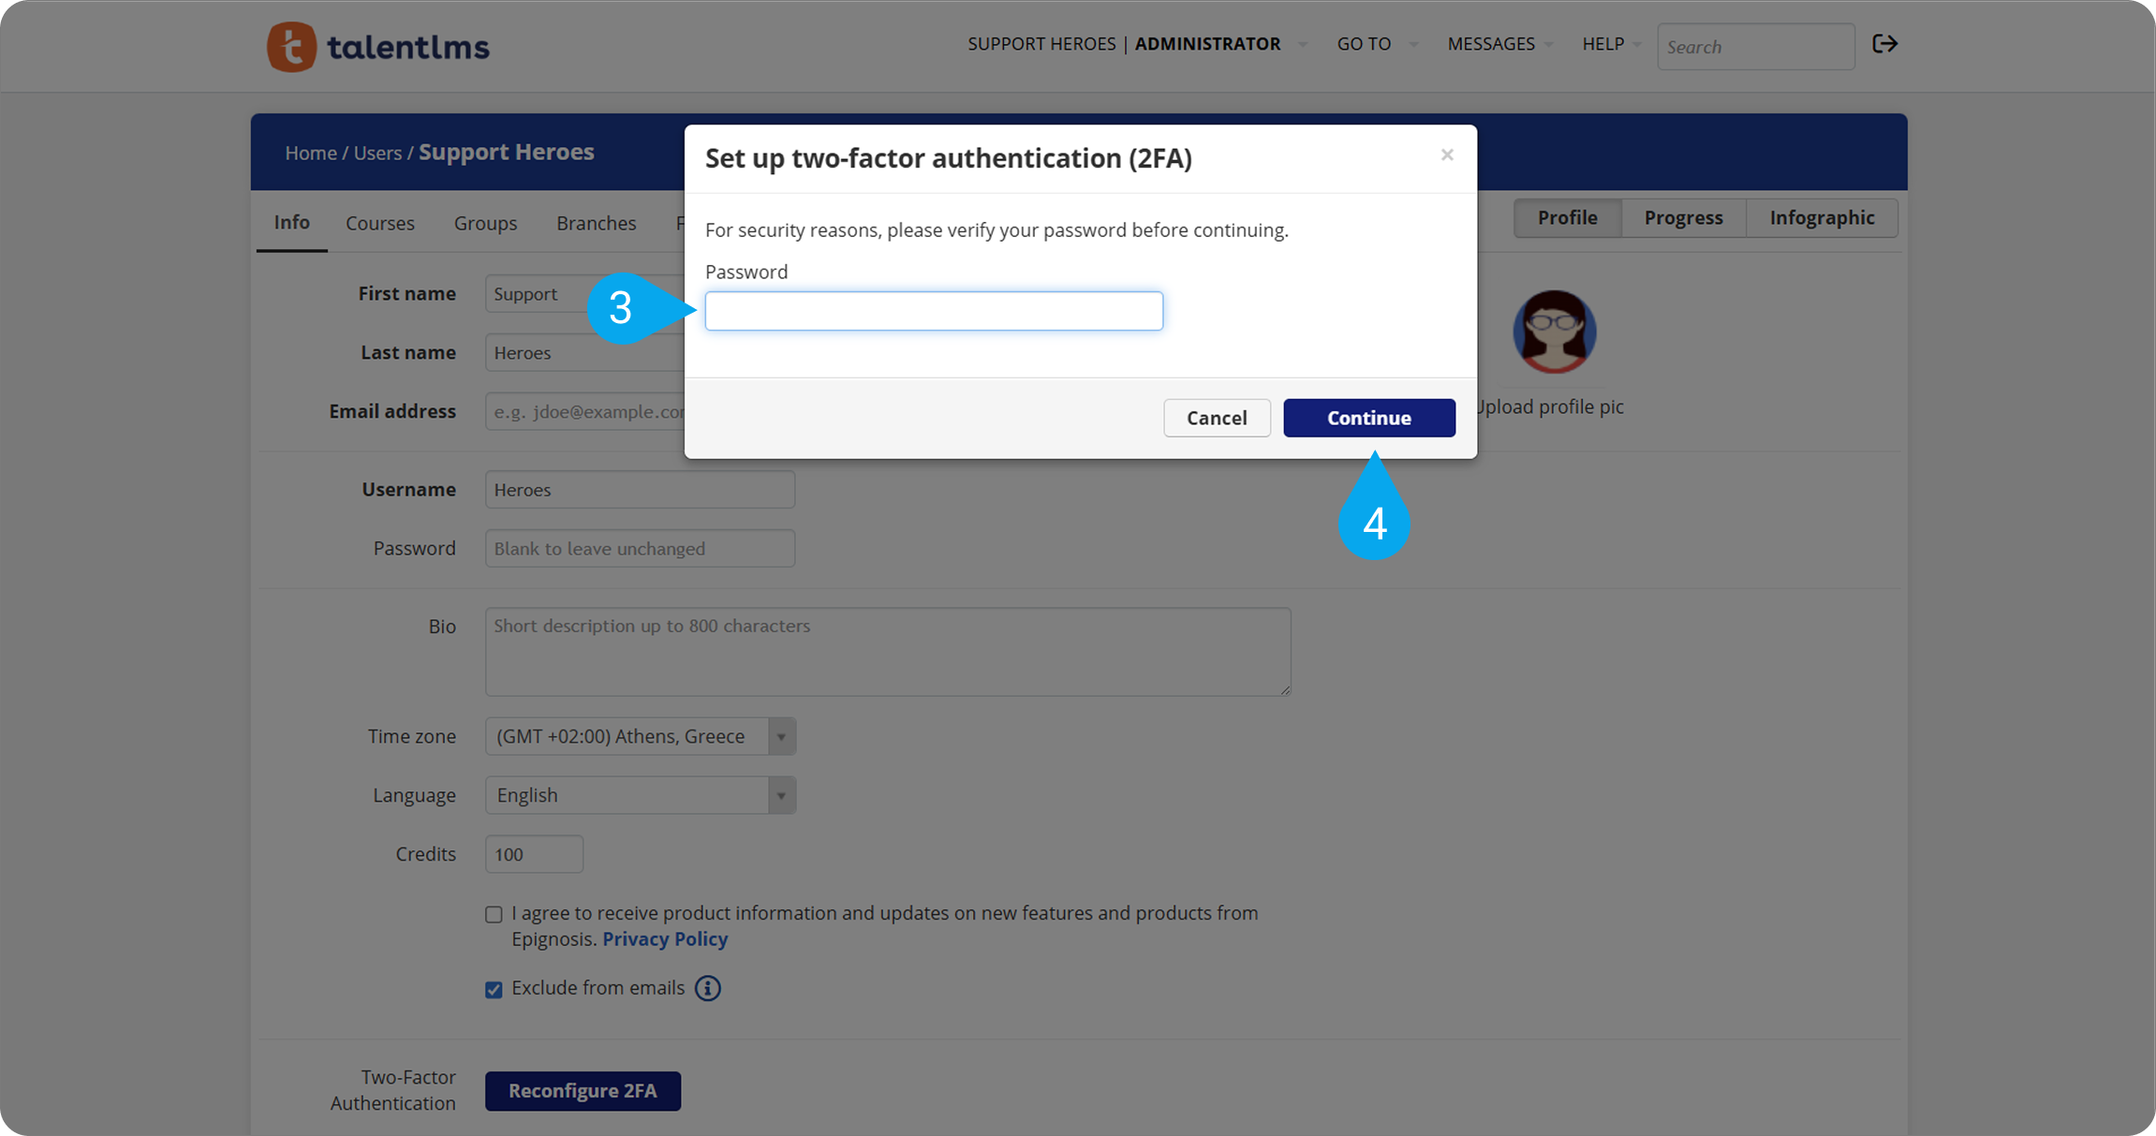
Task: Open the MESSAGES menu
Action: click(x=1491, y=44)
